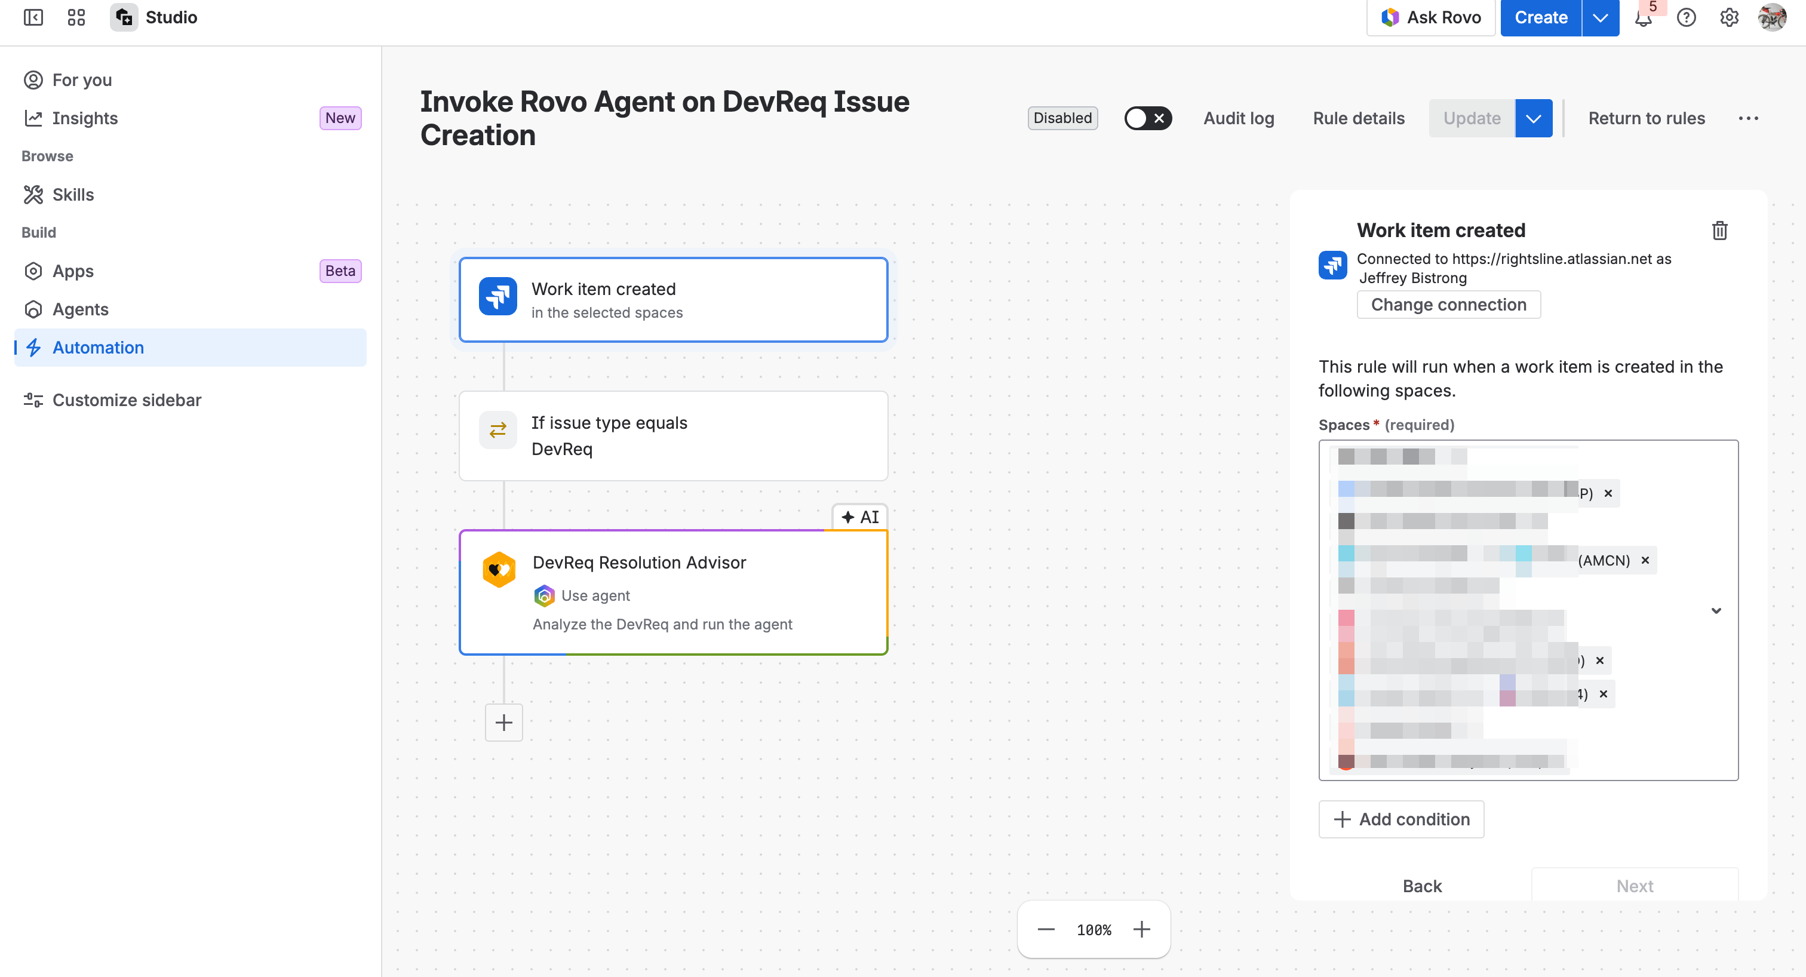Zoom in the canvas with plus

coord(1142,930)
